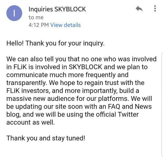Tap the 4:12 PM timestamp
This screenshot has height=161, width=163.
[x=39, y=25]
